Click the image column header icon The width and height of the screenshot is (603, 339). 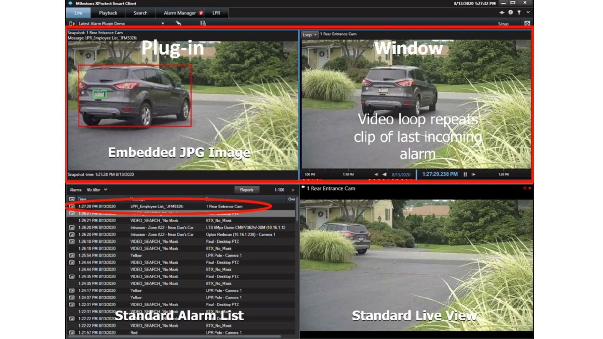[x=72, y=199]
